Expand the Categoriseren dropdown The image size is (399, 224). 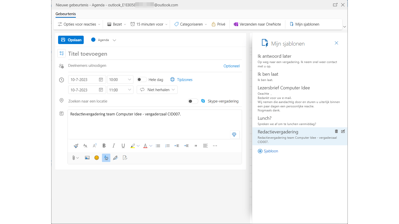(x=191, y=24)
